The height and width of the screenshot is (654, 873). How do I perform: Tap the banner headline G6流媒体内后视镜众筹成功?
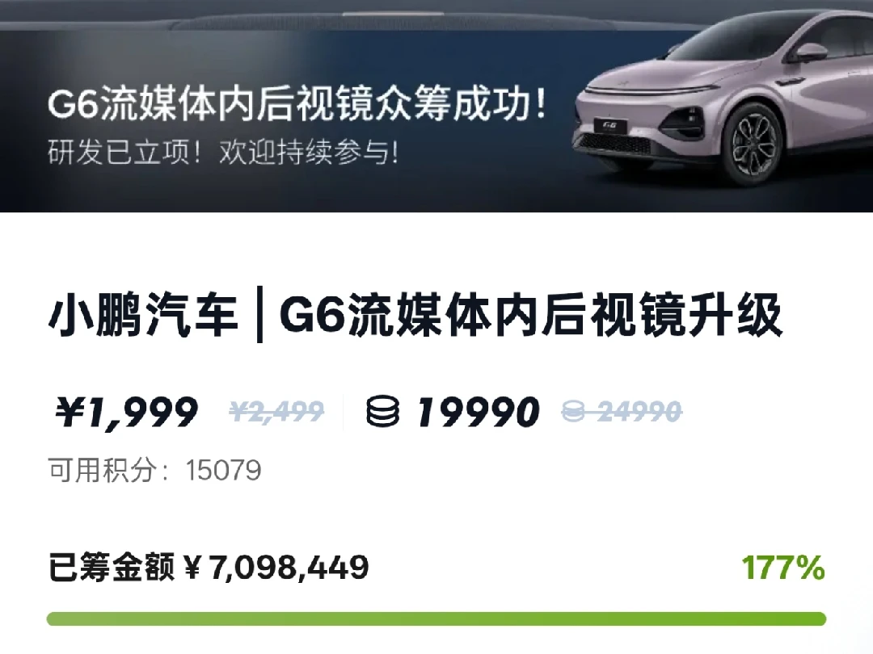(297, 104)
